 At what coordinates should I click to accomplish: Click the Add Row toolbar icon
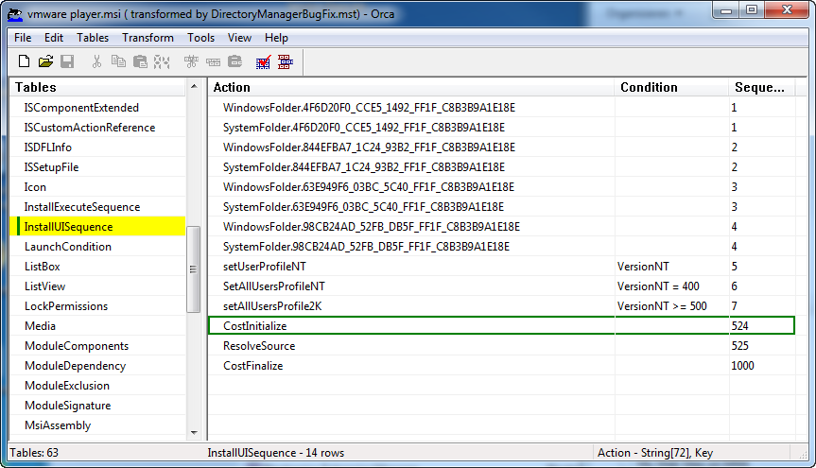(213, 62)
